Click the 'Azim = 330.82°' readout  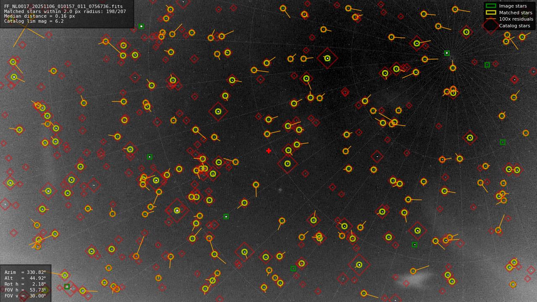point(25,272)
